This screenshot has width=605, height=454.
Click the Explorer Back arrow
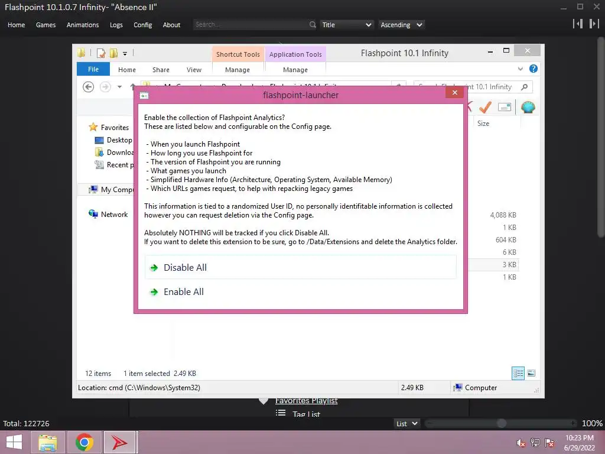point(89,87)
